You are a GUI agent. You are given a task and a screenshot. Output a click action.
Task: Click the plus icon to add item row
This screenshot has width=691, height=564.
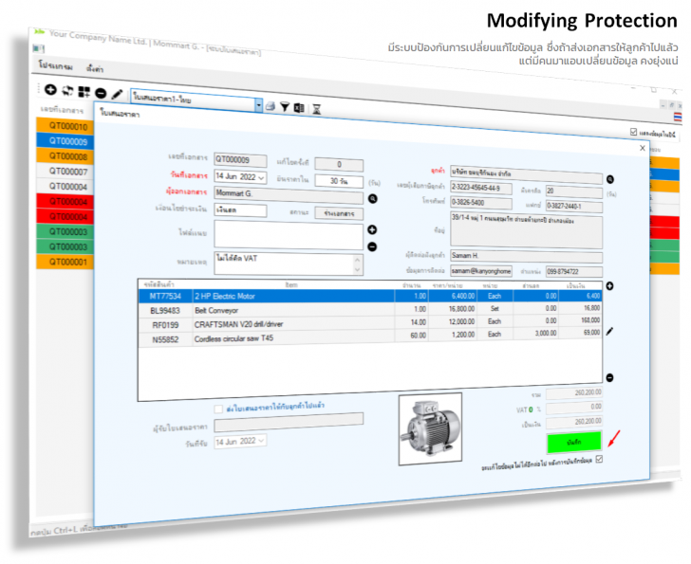click(x=610, y=286)
